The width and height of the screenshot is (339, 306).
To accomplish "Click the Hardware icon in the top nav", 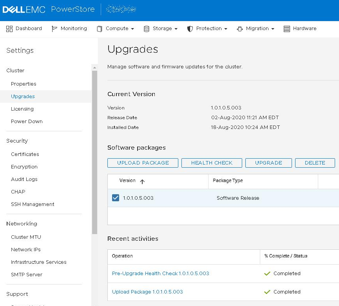I will tap(287, 28).
